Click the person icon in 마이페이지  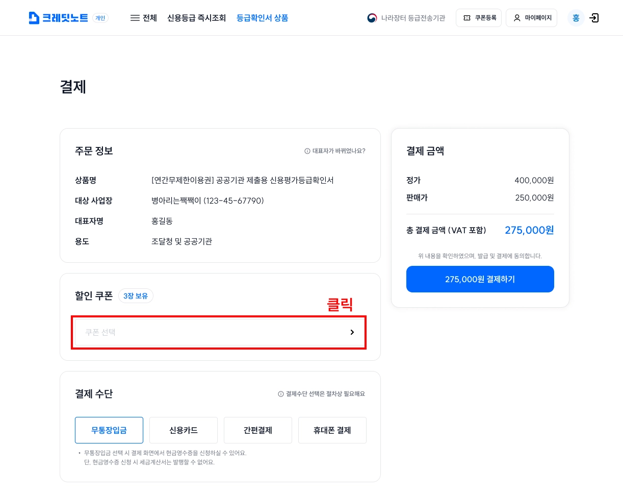click(x=517, y=18)
